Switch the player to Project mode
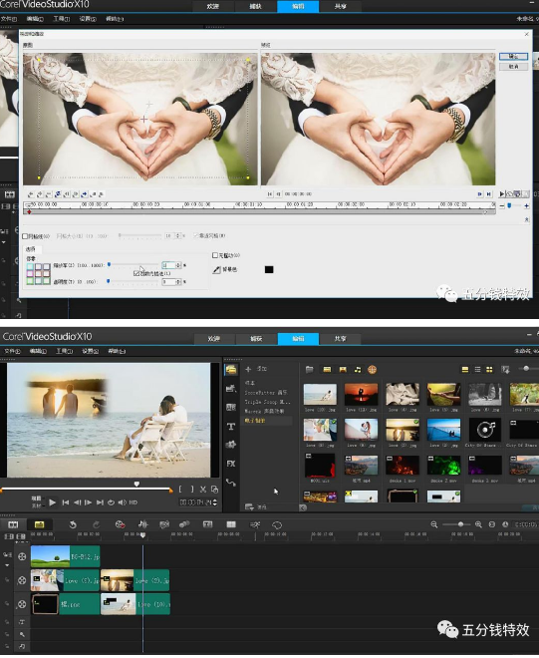 pos(37,498)
